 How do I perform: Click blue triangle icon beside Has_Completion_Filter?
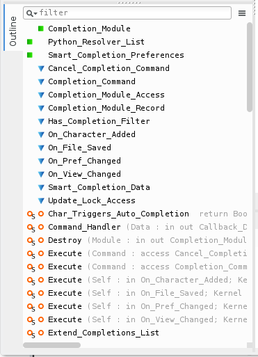[x=41, y=121]
